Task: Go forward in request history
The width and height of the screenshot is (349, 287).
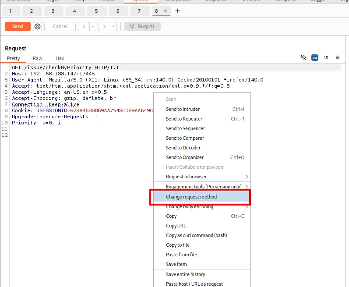Action: pyautogui.click(x=104, y=26)
